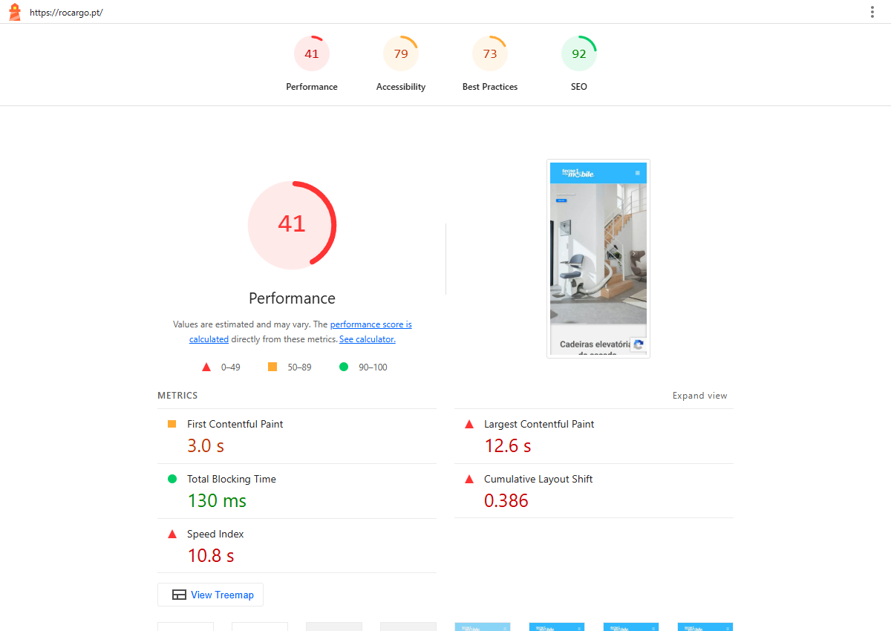Click the '10.8 s' metric value

point(211,555)
